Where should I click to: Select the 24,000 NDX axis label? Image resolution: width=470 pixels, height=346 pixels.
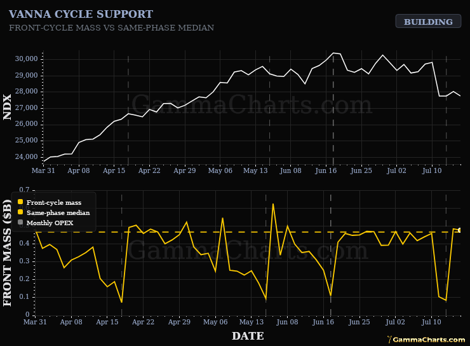tap(27, 157)
